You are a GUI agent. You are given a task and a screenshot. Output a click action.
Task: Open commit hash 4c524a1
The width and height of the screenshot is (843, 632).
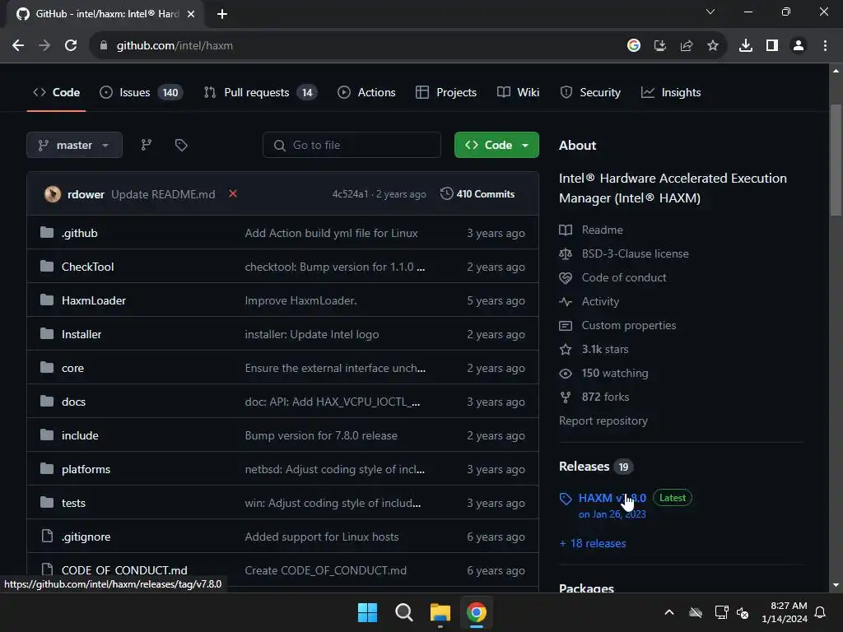click(350, 194)
